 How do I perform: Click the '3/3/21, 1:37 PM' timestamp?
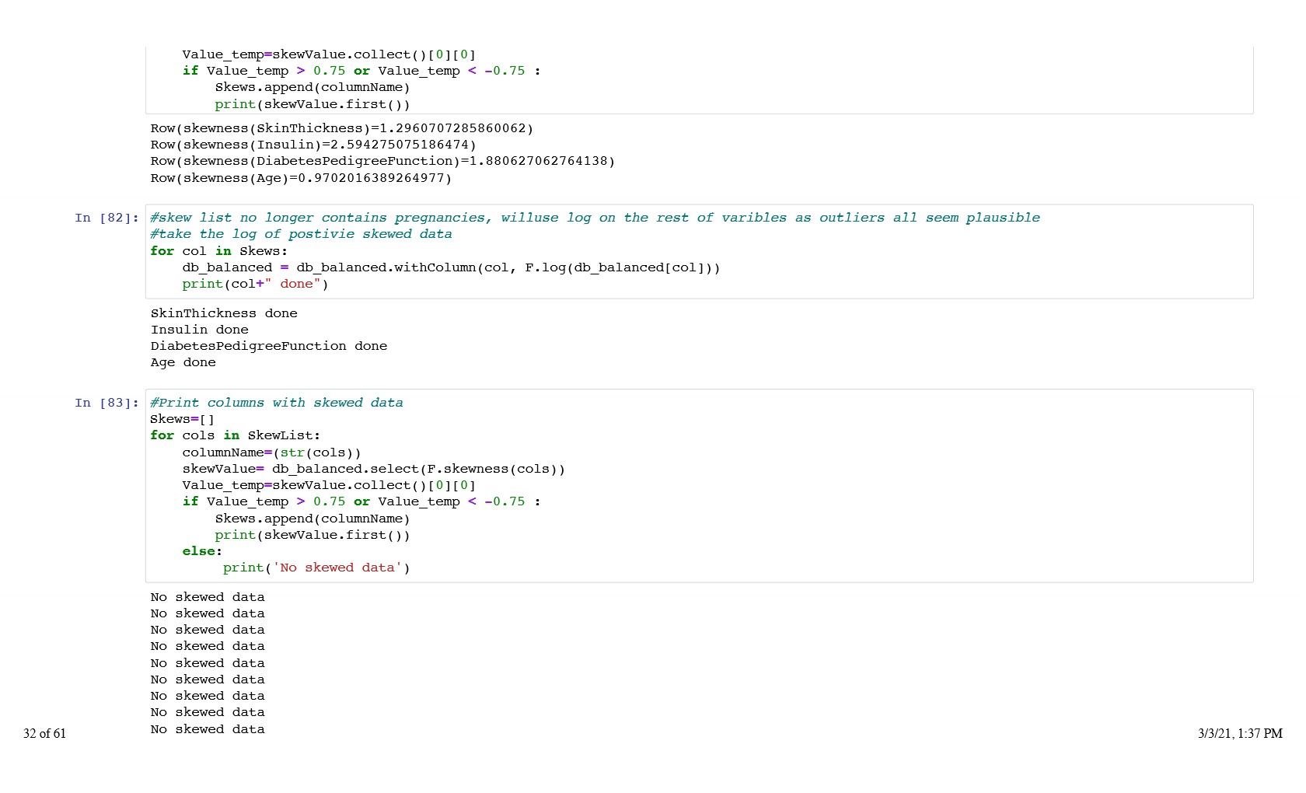point(1239,733)
